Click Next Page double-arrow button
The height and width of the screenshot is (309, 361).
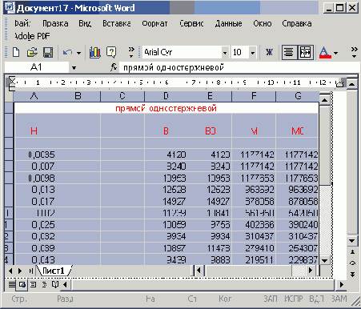pyautogui.click(x=352, y=275)
